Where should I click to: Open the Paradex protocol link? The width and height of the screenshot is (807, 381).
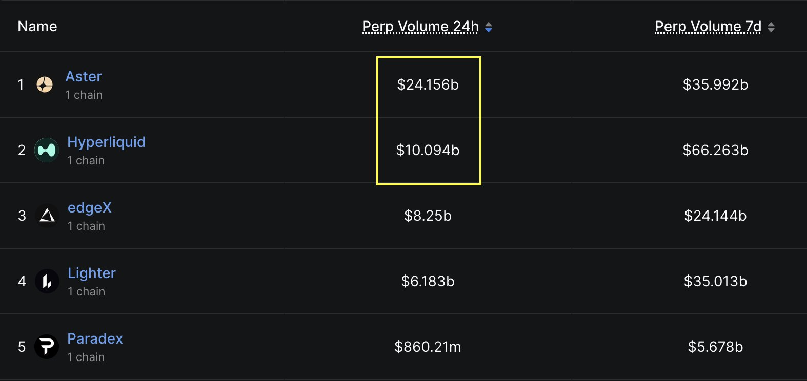click(x=95, y=339)
